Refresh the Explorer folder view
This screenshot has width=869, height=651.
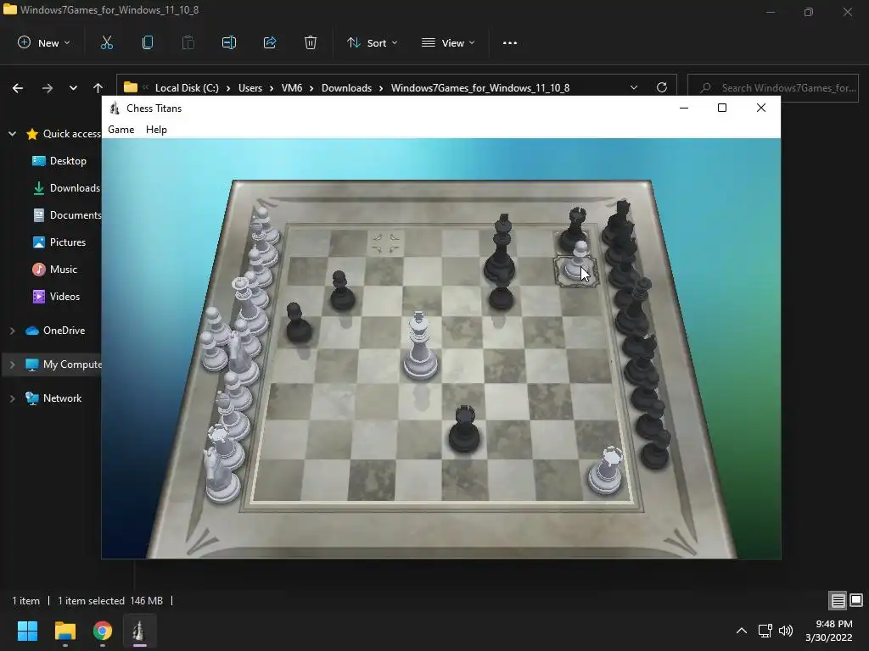pos(662,87)
